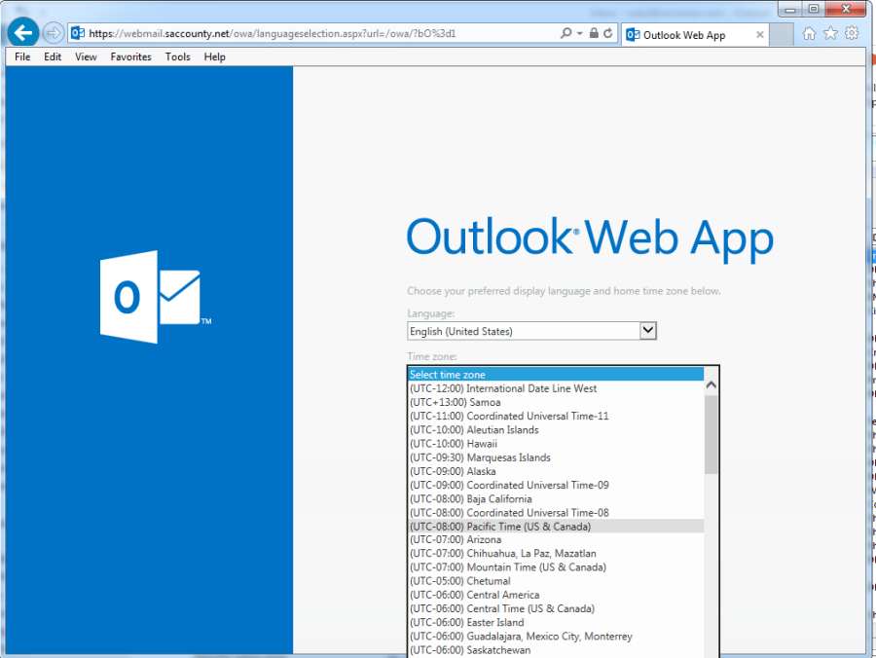The width and height of the screenshot is (876, 658).
Task: Close the browser window
Action: pos(846,9)
